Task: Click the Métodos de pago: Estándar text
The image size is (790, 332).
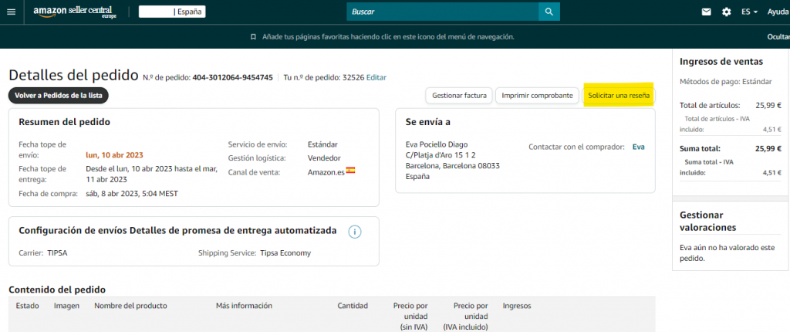Action: tap(725, 81)
